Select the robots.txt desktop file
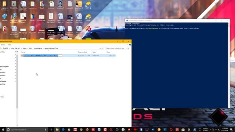Viewport: 235px width, 132px height. [70, 5]
